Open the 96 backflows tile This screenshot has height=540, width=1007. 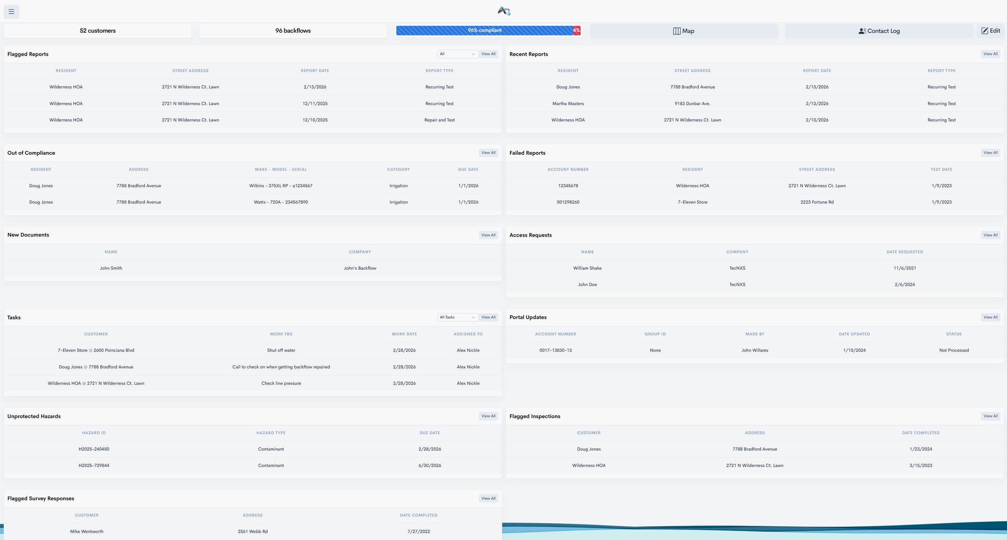(293, 31)
